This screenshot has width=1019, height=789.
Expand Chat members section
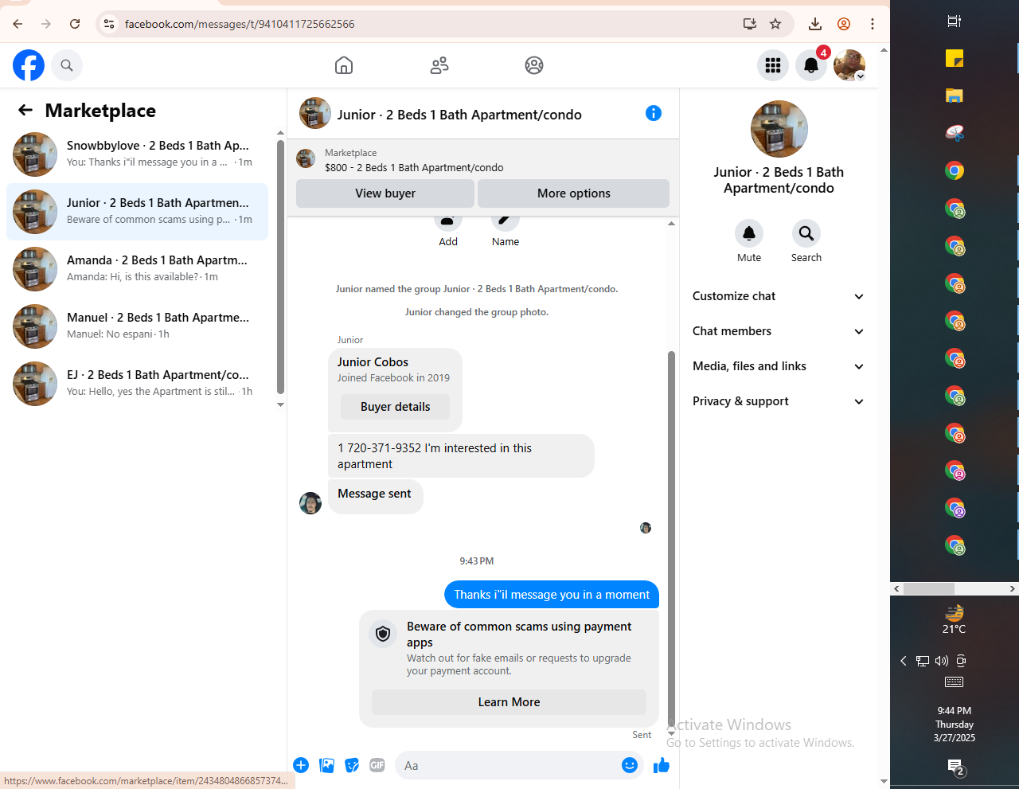(779, 331)
